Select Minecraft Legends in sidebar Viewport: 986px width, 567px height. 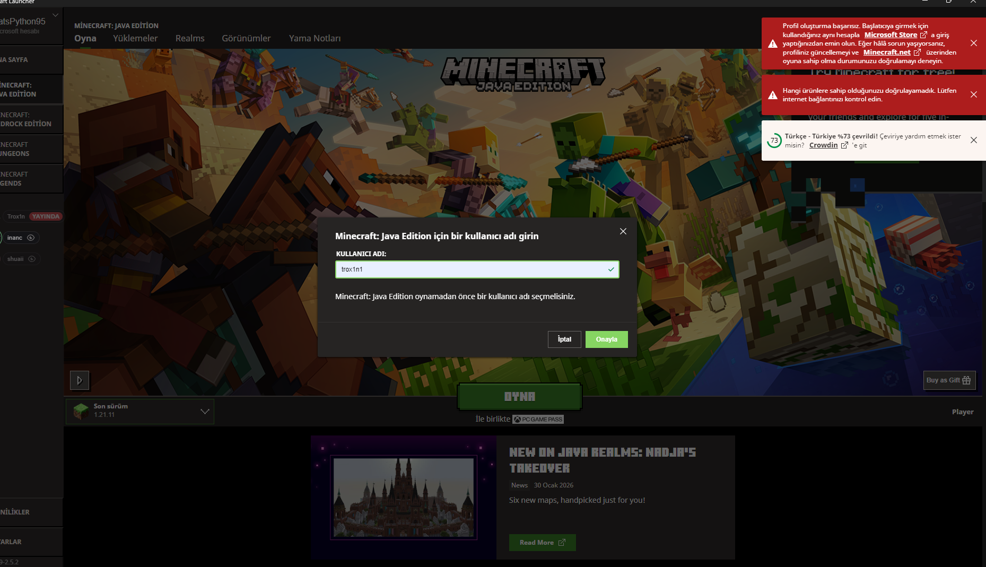31,179
